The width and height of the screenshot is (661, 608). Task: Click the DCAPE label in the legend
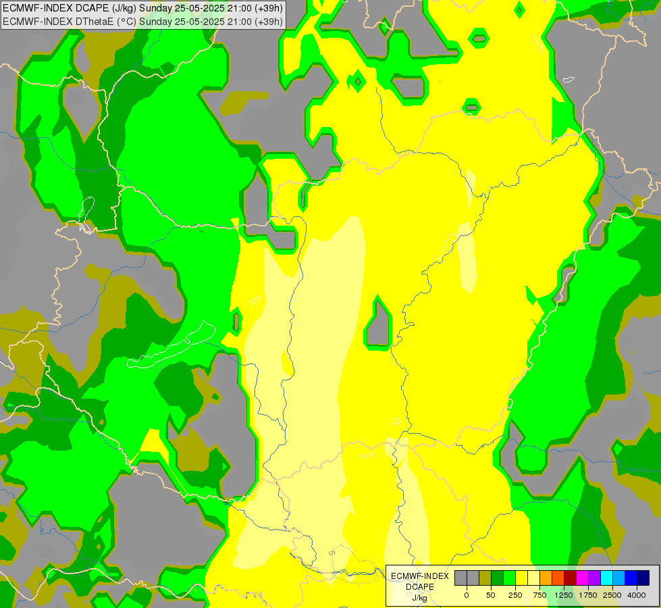(420, 587)
